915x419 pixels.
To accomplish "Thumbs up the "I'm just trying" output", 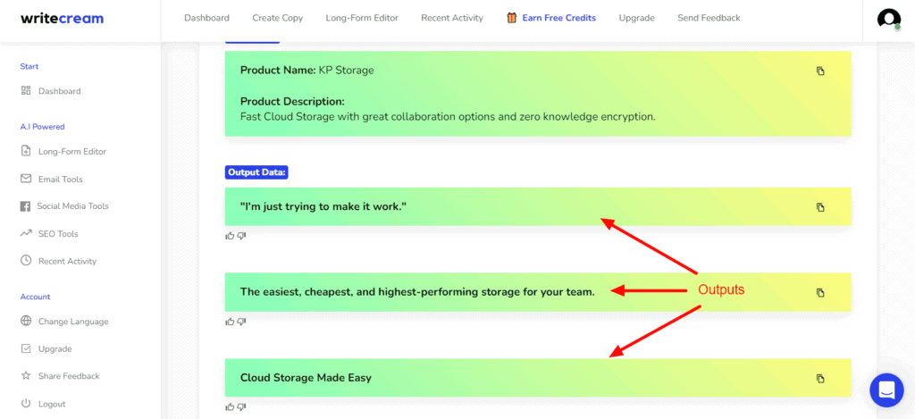I will pyautogui.click(x=230, y=236).
